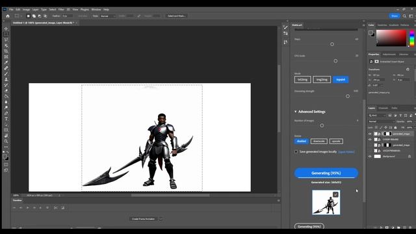Select the Frame tool
This screenshot has width=416, height=234.
(x=6, y=57)
